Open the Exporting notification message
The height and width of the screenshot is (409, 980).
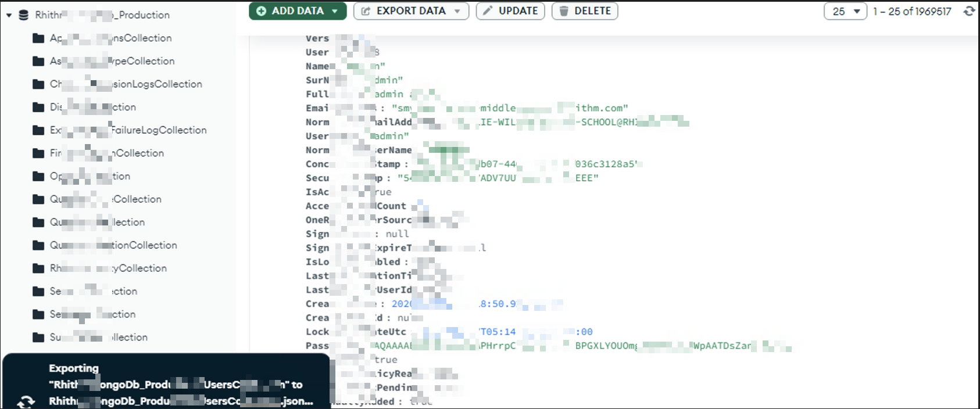pos(180,385)
